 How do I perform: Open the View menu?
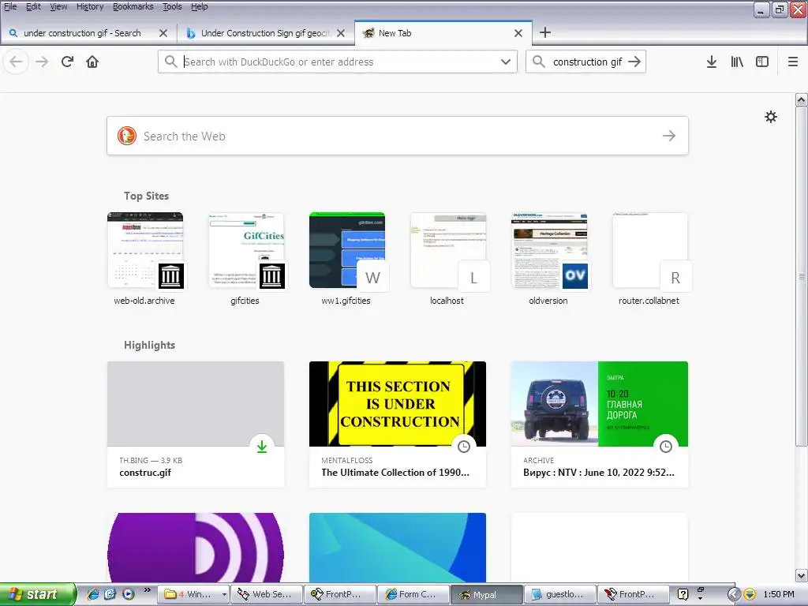(x=58, y=6)
